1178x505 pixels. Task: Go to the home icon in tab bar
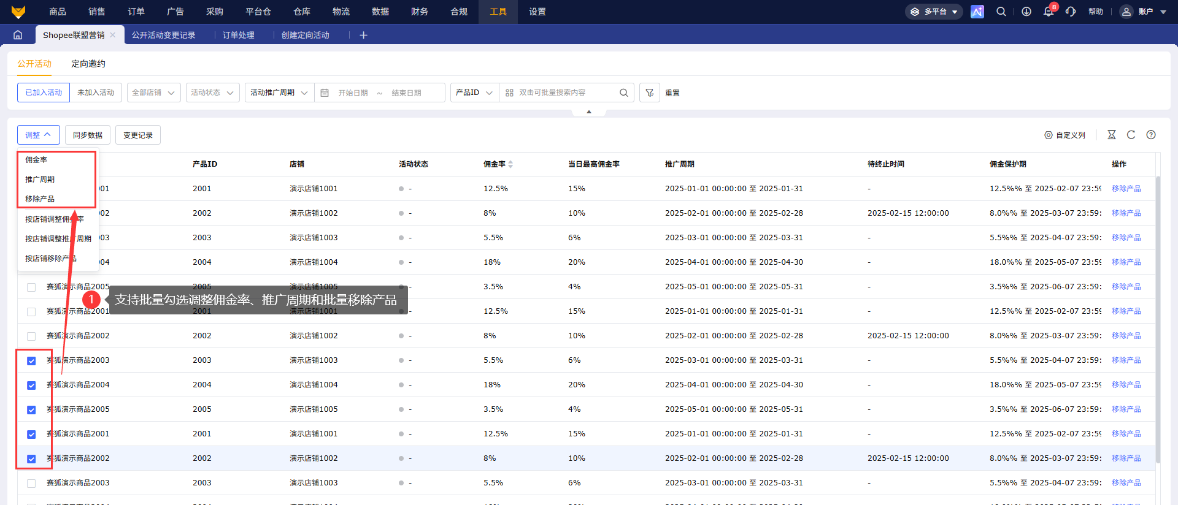18,35
